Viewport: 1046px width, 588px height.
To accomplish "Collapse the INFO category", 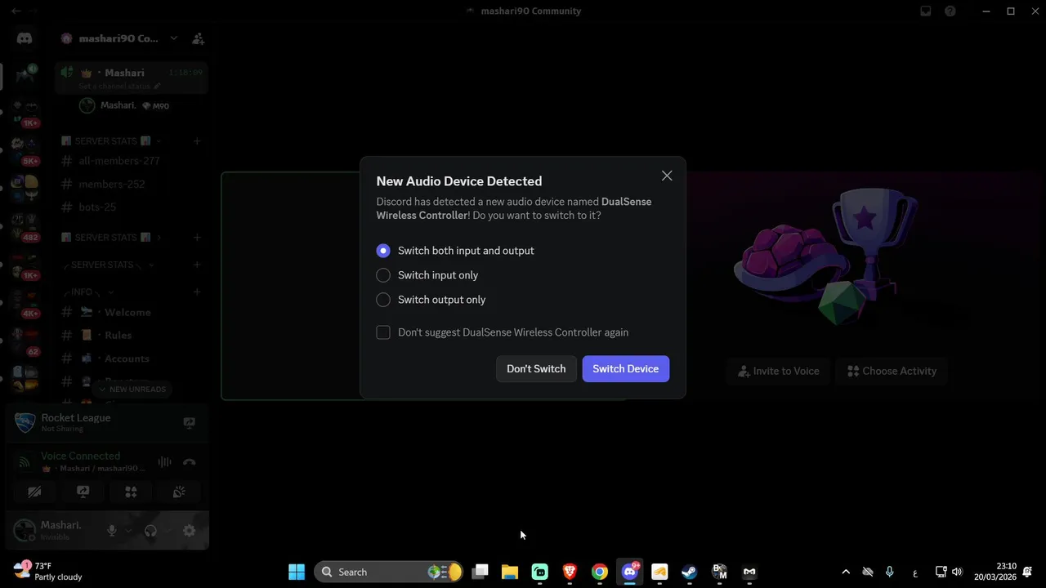I will [x=87, y=292].
